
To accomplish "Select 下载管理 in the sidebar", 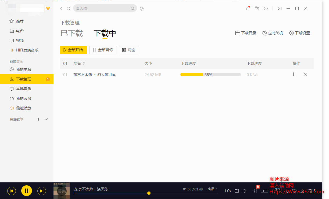I will point(27,79).
